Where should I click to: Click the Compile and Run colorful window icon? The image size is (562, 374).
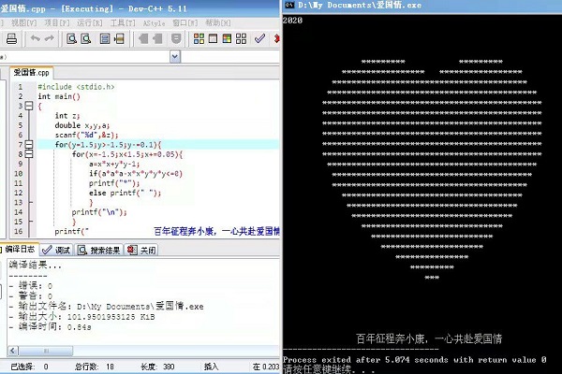point(227,38)
